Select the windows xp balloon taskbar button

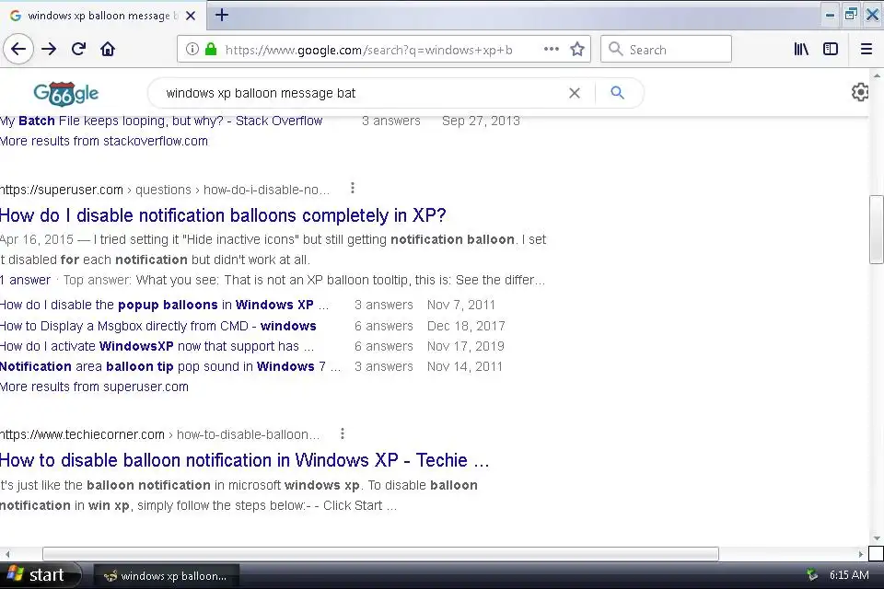pyautogui.click(x=167, y=575)
